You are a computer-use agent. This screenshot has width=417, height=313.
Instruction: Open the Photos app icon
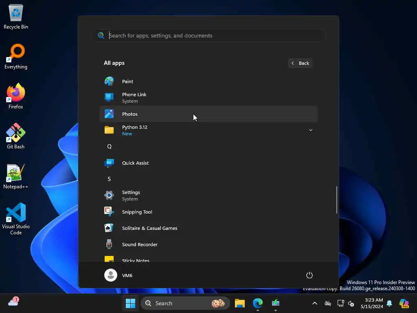(109, 114)
